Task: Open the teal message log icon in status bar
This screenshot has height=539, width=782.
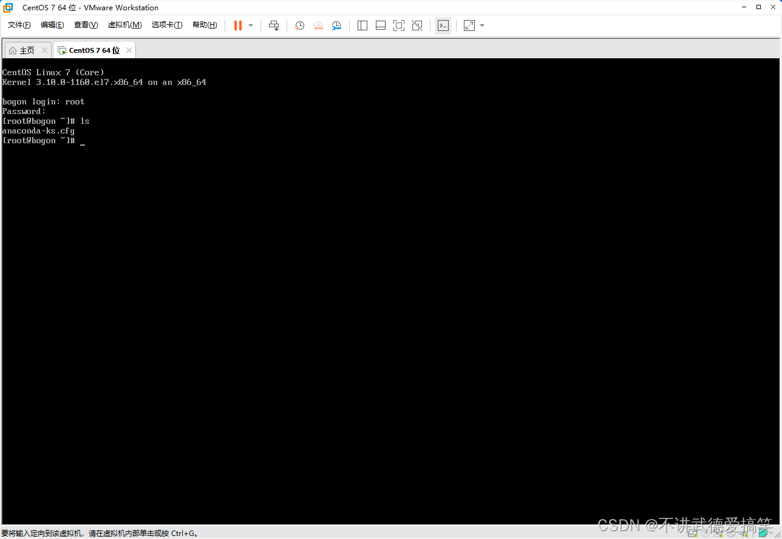Action: pyautogui.click(x=763, y=534)
